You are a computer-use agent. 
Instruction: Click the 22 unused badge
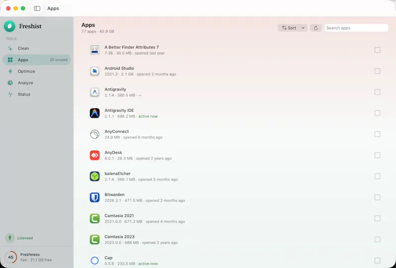coord(58,60)
